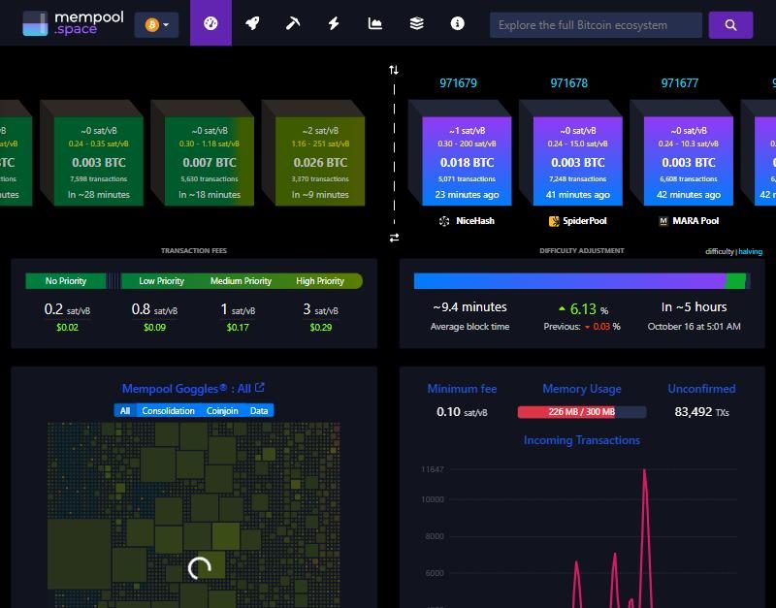Click the SpiderPool logo icon
Viewport: 776px width, 608px height.
click(554, 221)
